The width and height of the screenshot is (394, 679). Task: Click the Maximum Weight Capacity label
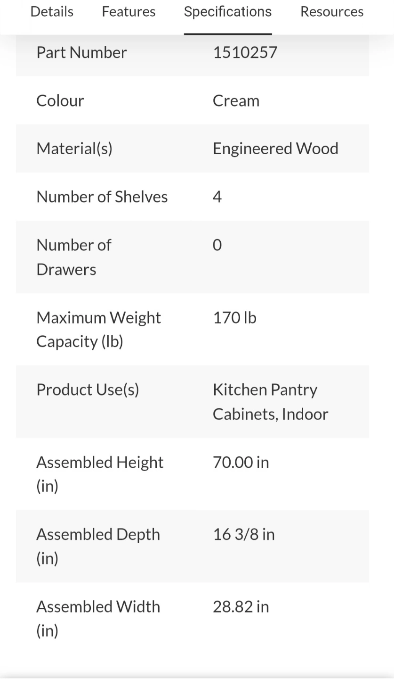pyautogui.click(x=99, y=329)
